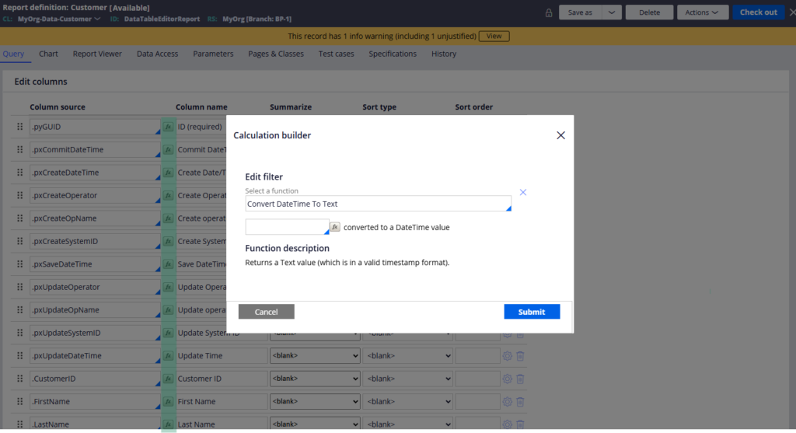Image resolution: width=796 pixels, height=433 pixels.
Task: Click the fx icon beside .LastName
Action: click(168, 424)
